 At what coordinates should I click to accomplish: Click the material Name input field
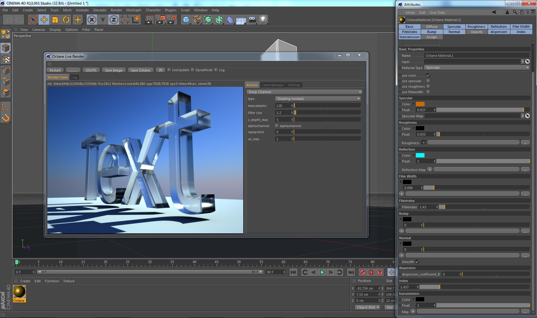click(477, 56)
